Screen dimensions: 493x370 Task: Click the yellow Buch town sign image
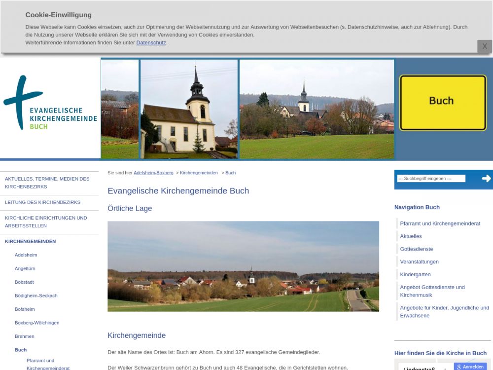click(443, 103)
